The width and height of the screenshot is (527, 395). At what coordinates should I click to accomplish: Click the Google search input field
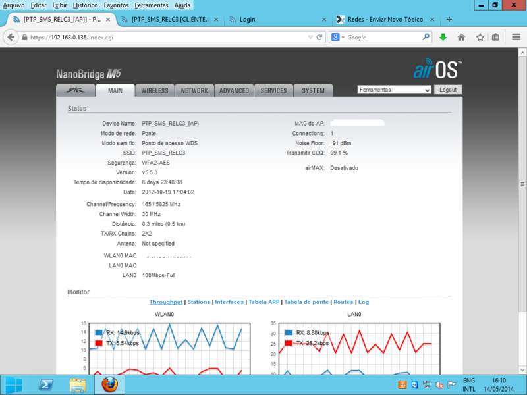[383, 38]
